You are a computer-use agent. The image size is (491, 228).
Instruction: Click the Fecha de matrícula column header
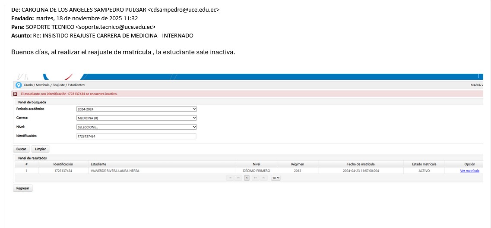click(361, 164)
